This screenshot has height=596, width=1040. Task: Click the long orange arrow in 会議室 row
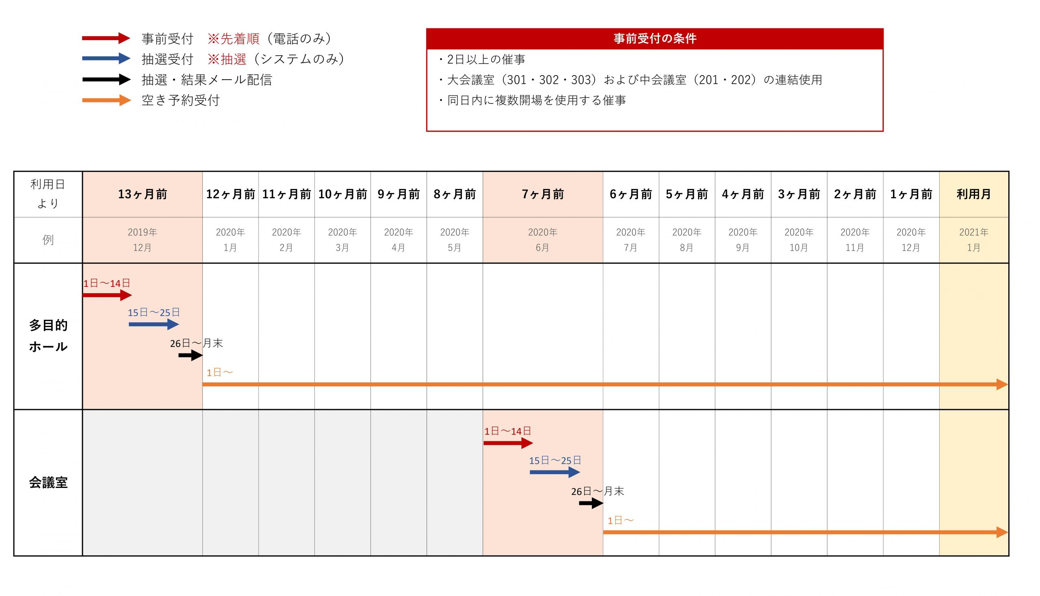pos(806,532)
